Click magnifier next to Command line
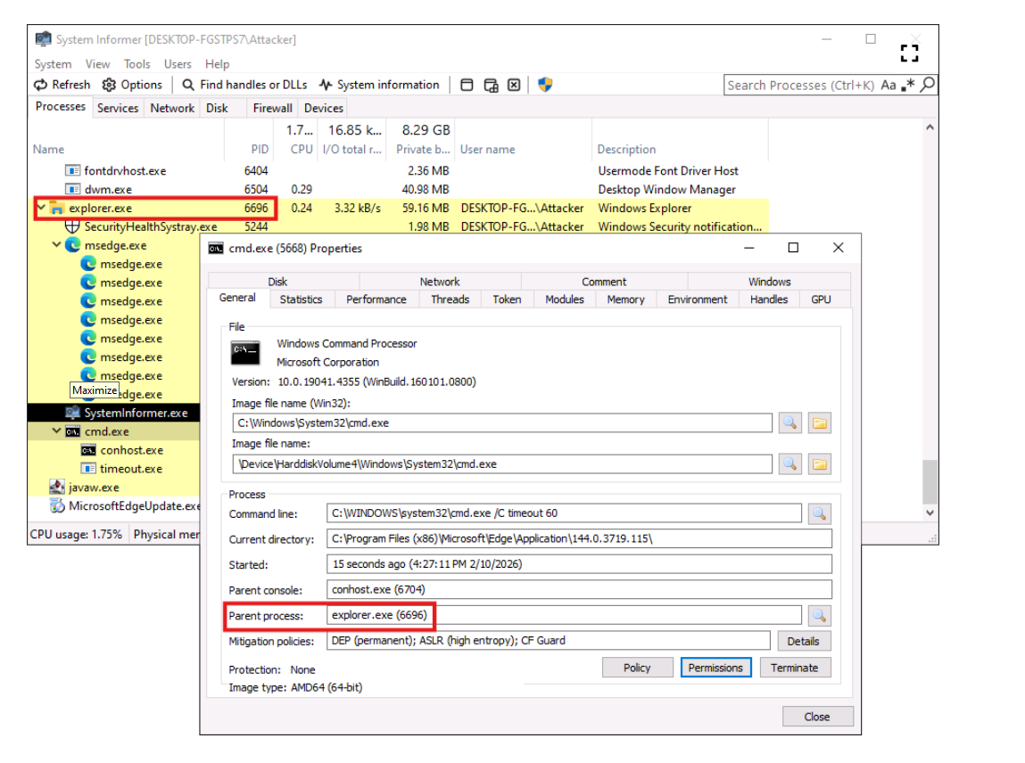 coord(820,513)
